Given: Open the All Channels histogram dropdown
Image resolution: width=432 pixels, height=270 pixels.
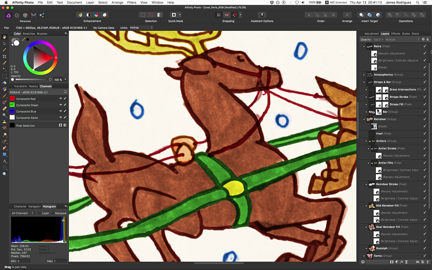Looking at the screenshot, I should (x=22, y=213).
